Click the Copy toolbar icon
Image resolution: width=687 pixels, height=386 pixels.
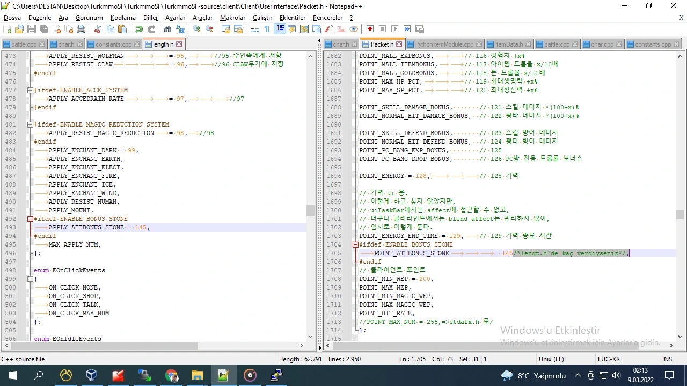(x=110, y=29)
